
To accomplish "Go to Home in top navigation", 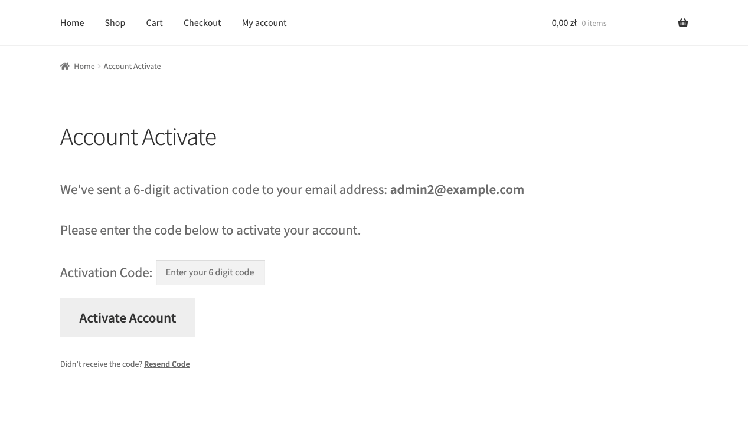I will (x=72, y=23).
